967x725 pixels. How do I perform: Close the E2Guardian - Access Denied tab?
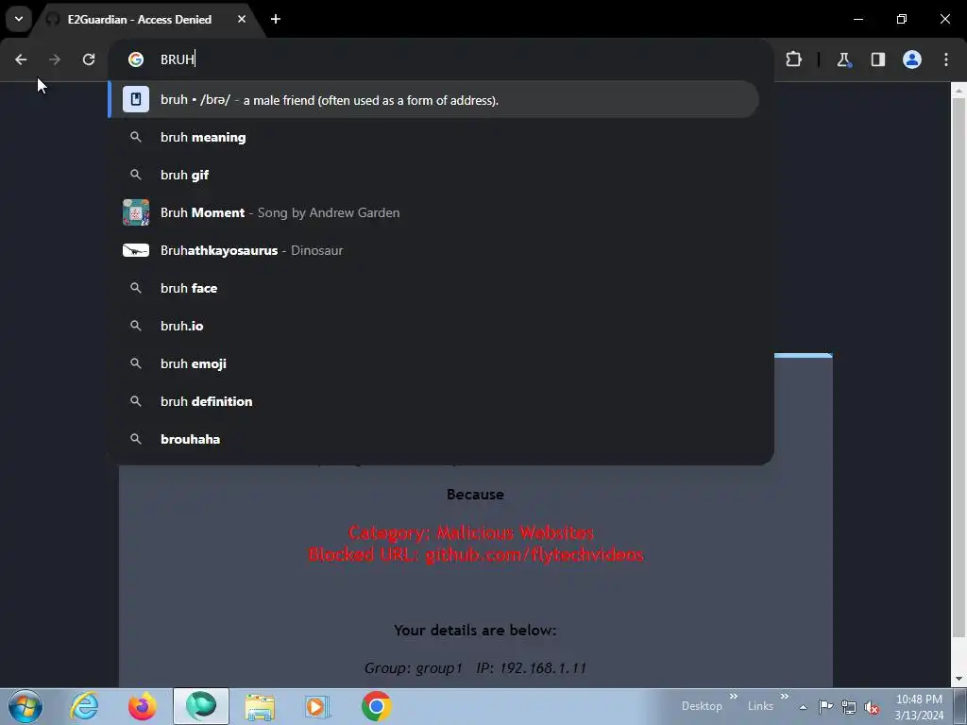click(241, 19)
